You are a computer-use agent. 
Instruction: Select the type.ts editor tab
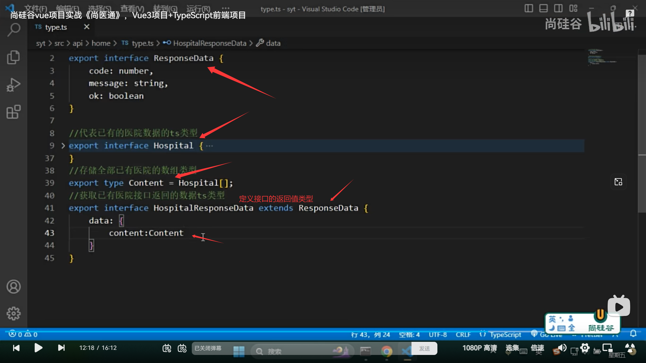click(x=56, y=27)
